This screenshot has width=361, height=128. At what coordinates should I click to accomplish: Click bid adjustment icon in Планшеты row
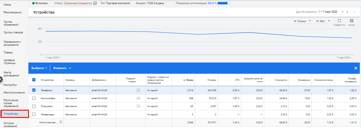138,106
